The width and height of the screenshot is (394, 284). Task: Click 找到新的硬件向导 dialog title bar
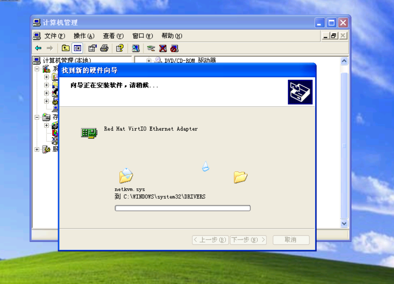[187, 70]
